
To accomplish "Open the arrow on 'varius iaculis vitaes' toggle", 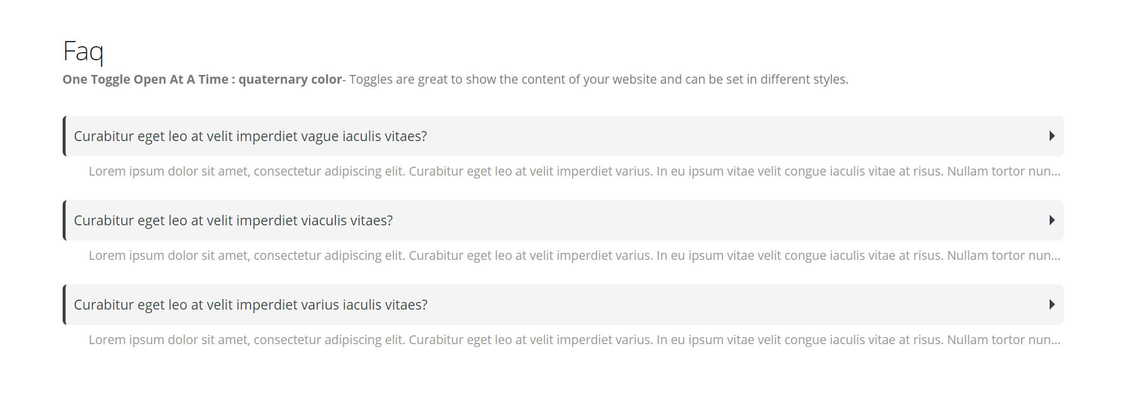I will tap(1052, 304).
